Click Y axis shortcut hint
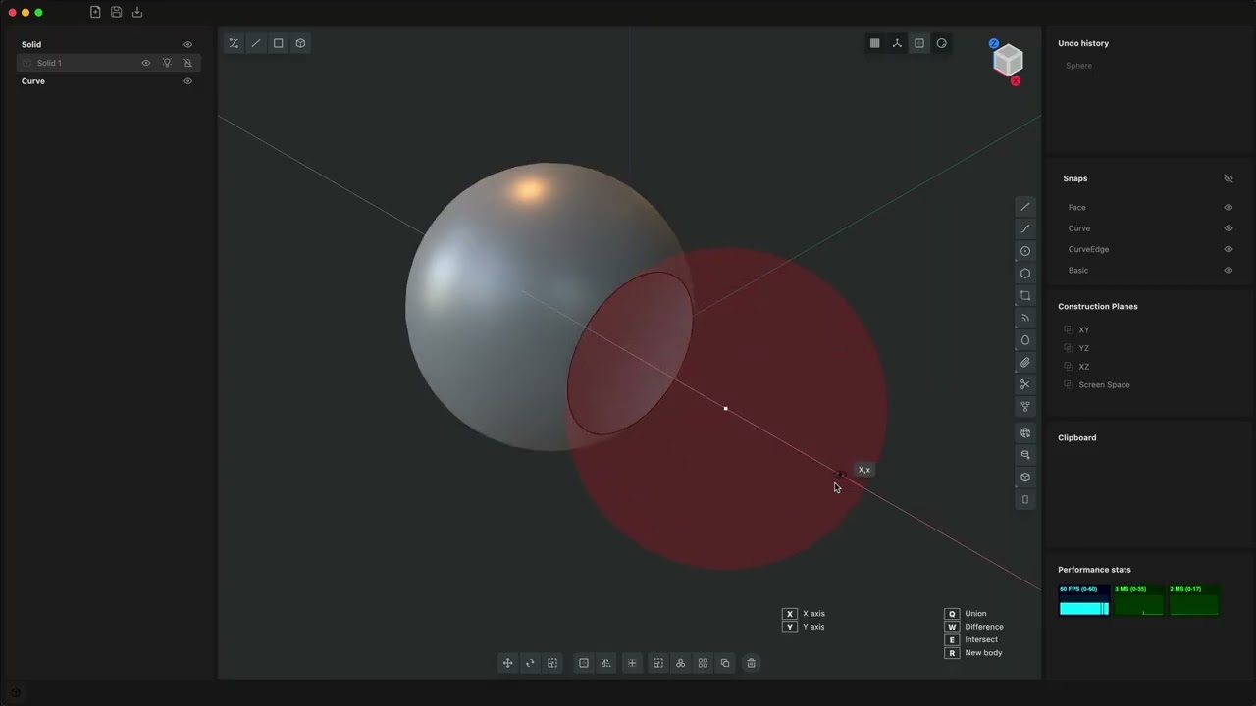 804,627
